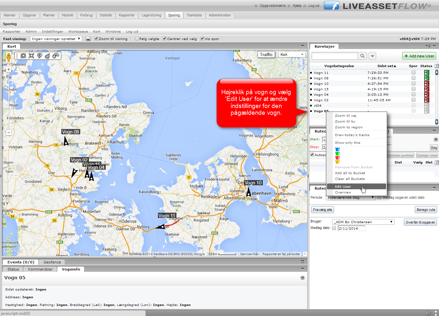Open the Kort map type dropdown
This screenshot has width=439, height=316.
(292, 54)
